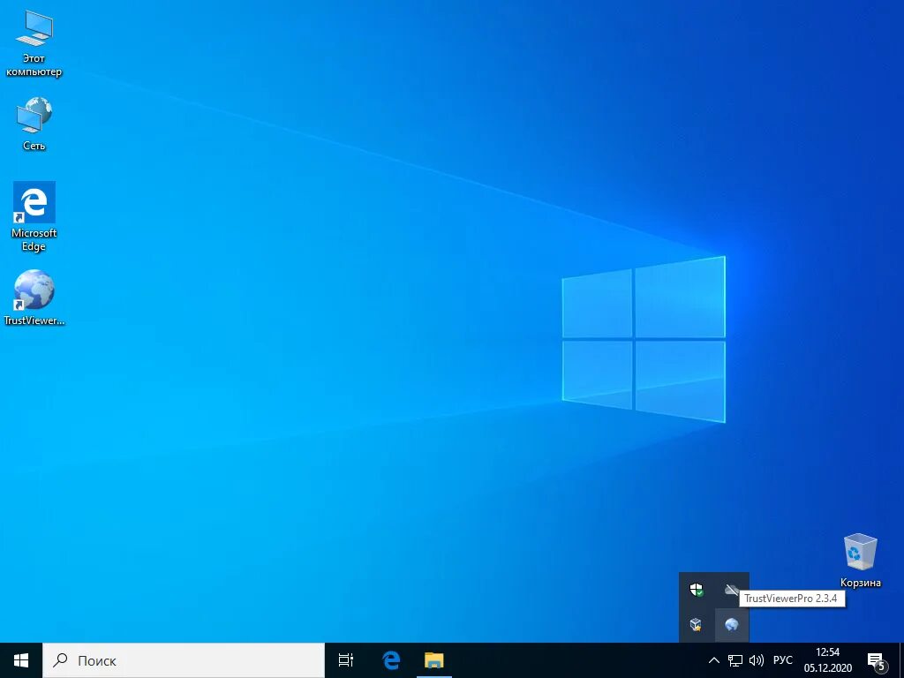This screenshot has width=904, height=678.
Task: Click the OneDrive cloud icon in tray popup
Action: (x=732, y=590)
